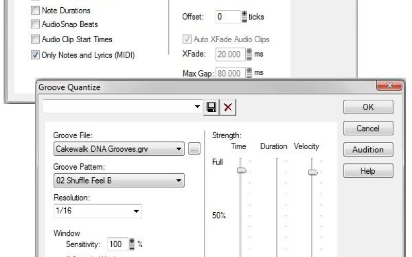Click the Offset ticks spinner arrows
The image size is (412, 257).
244,16
